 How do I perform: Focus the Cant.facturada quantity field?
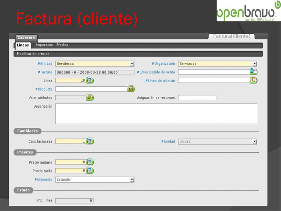click(71, 141)
